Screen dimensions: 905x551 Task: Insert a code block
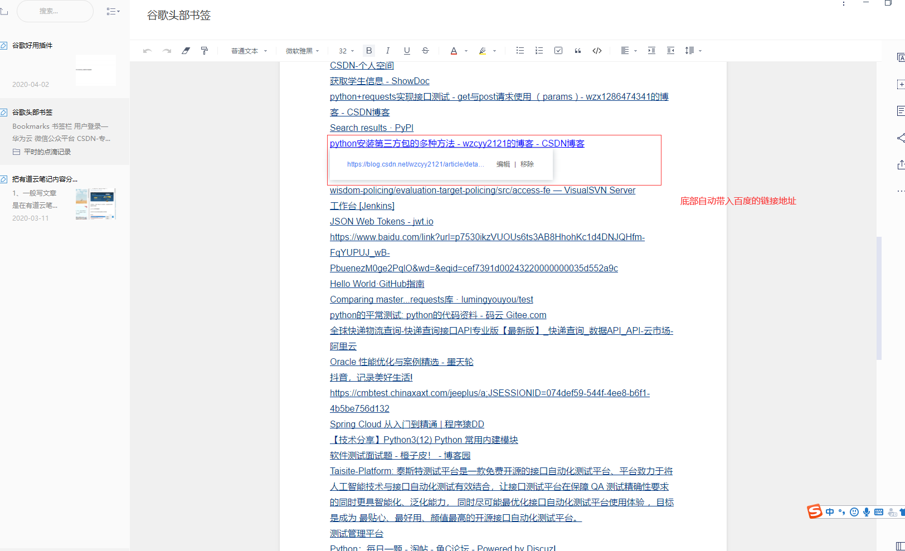coord(597,51)
